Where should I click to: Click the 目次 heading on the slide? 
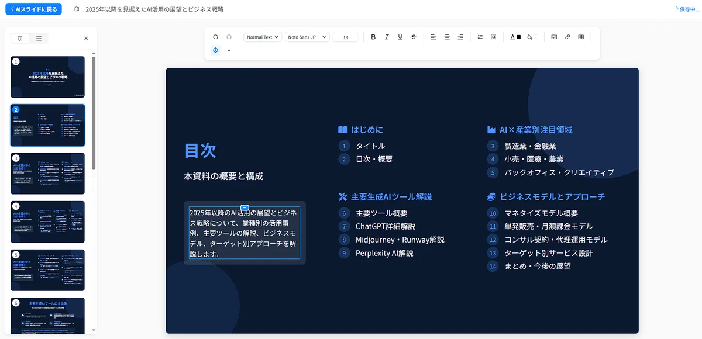pyautogui.click(x=200, y=151)
